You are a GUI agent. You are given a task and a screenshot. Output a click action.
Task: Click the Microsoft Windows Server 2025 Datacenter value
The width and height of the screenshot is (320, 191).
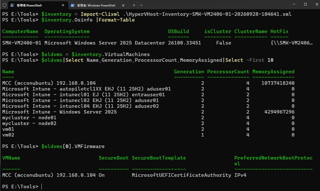coord(105,43)
